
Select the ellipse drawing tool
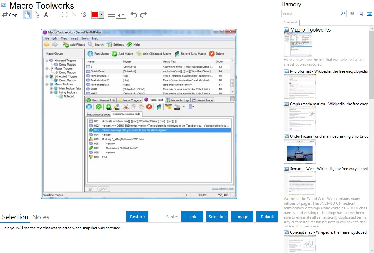pos(65,15)
